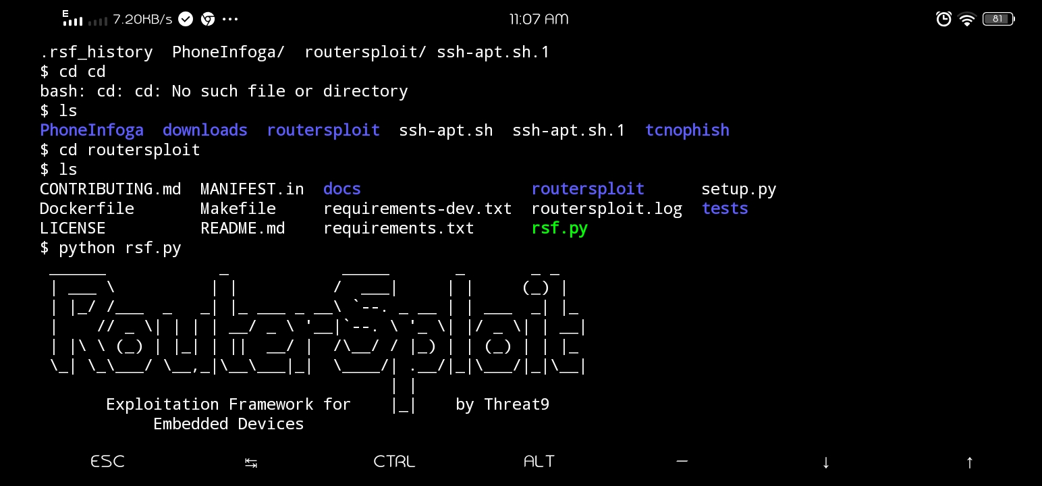Select the requirements.txt file name

tap(399, 228)
